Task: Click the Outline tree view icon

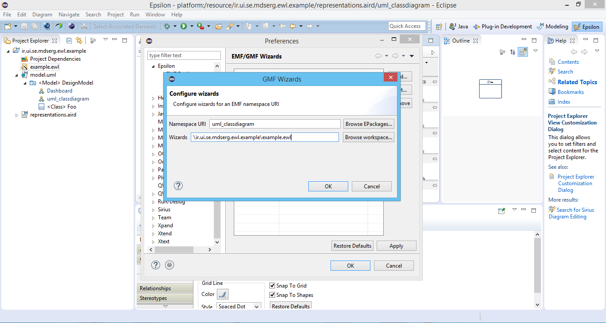Action: click(513, 52)
